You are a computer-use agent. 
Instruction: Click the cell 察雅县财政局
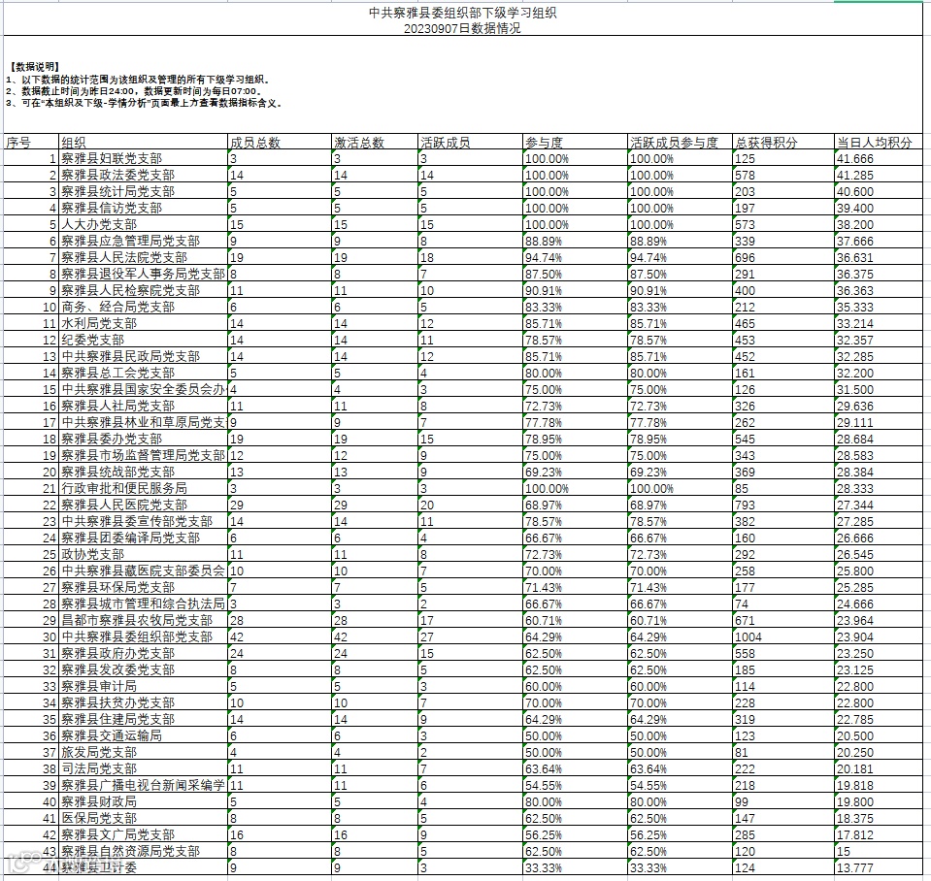tap(143, 802)
